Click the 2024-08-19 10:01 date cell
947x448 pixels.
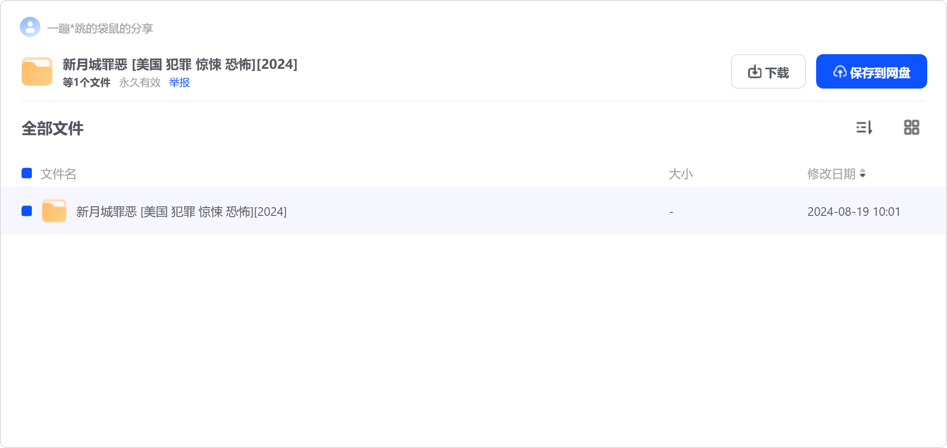click(x=854, y=212)
